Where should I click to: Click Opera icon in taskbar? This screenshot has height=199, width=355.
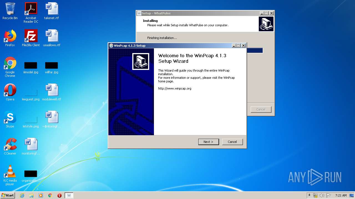(59, 195)
